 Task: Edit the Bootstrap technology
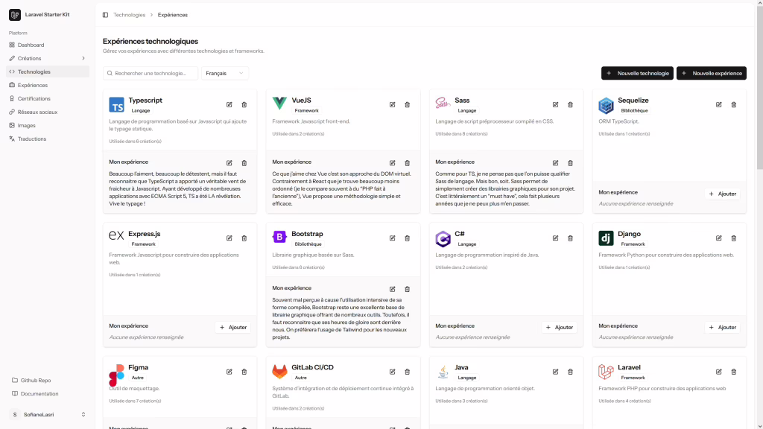(392, 238)
